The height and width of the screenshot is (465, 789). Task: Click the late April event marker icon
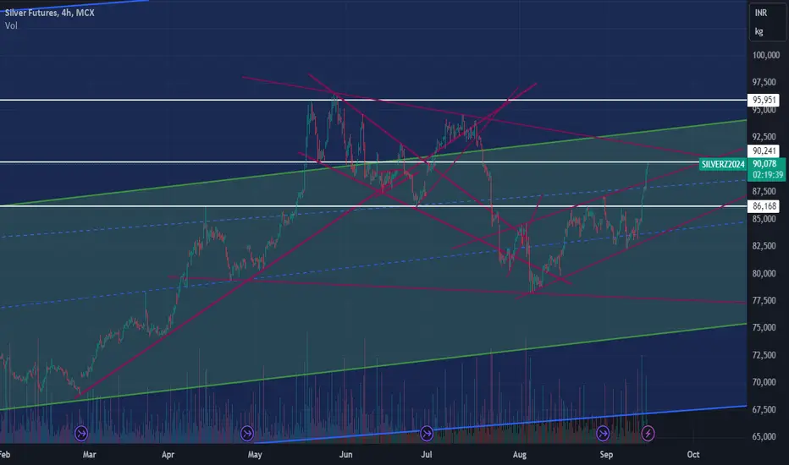click(x=247, y=433)
